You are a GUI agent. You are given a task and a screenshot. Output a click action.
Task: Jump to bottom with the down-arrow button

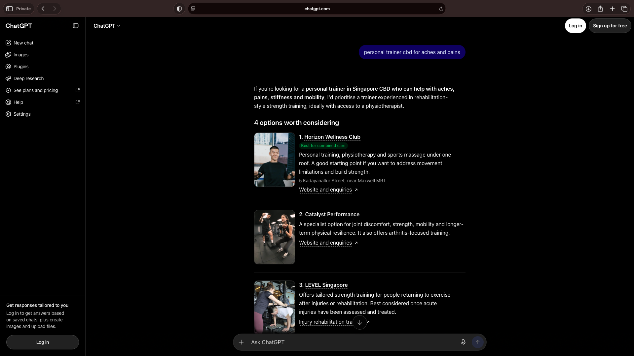tap(359, 322)
